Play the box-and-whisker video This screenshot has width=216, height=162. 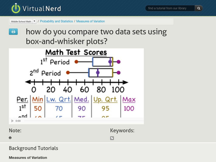[12, 121]
